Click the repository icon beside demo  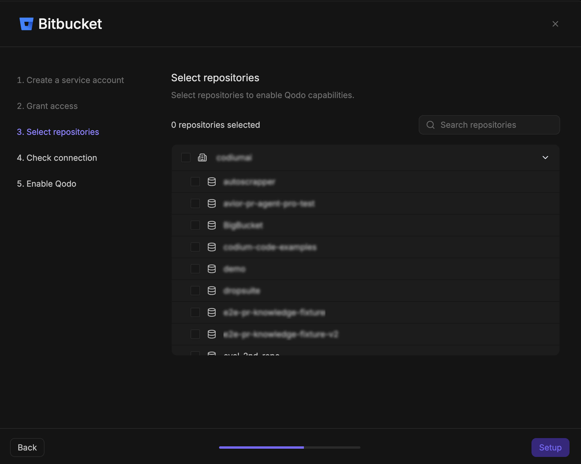click(211, 269)
